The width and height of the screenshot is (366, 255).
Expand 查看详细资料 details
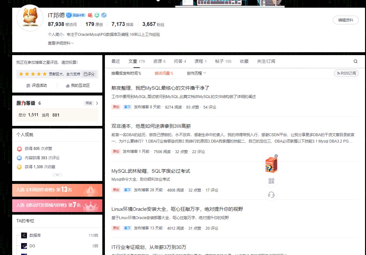tap(61, 43)
